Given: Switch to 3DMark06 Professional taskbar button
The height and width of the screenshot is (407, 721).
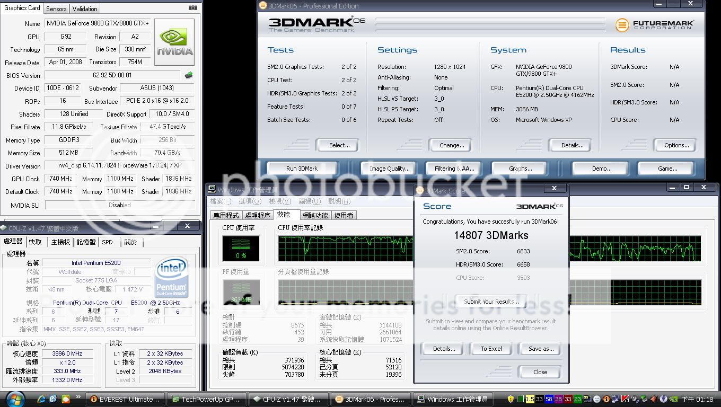Looking at the screenshot, I should click(x=370, y=399).
